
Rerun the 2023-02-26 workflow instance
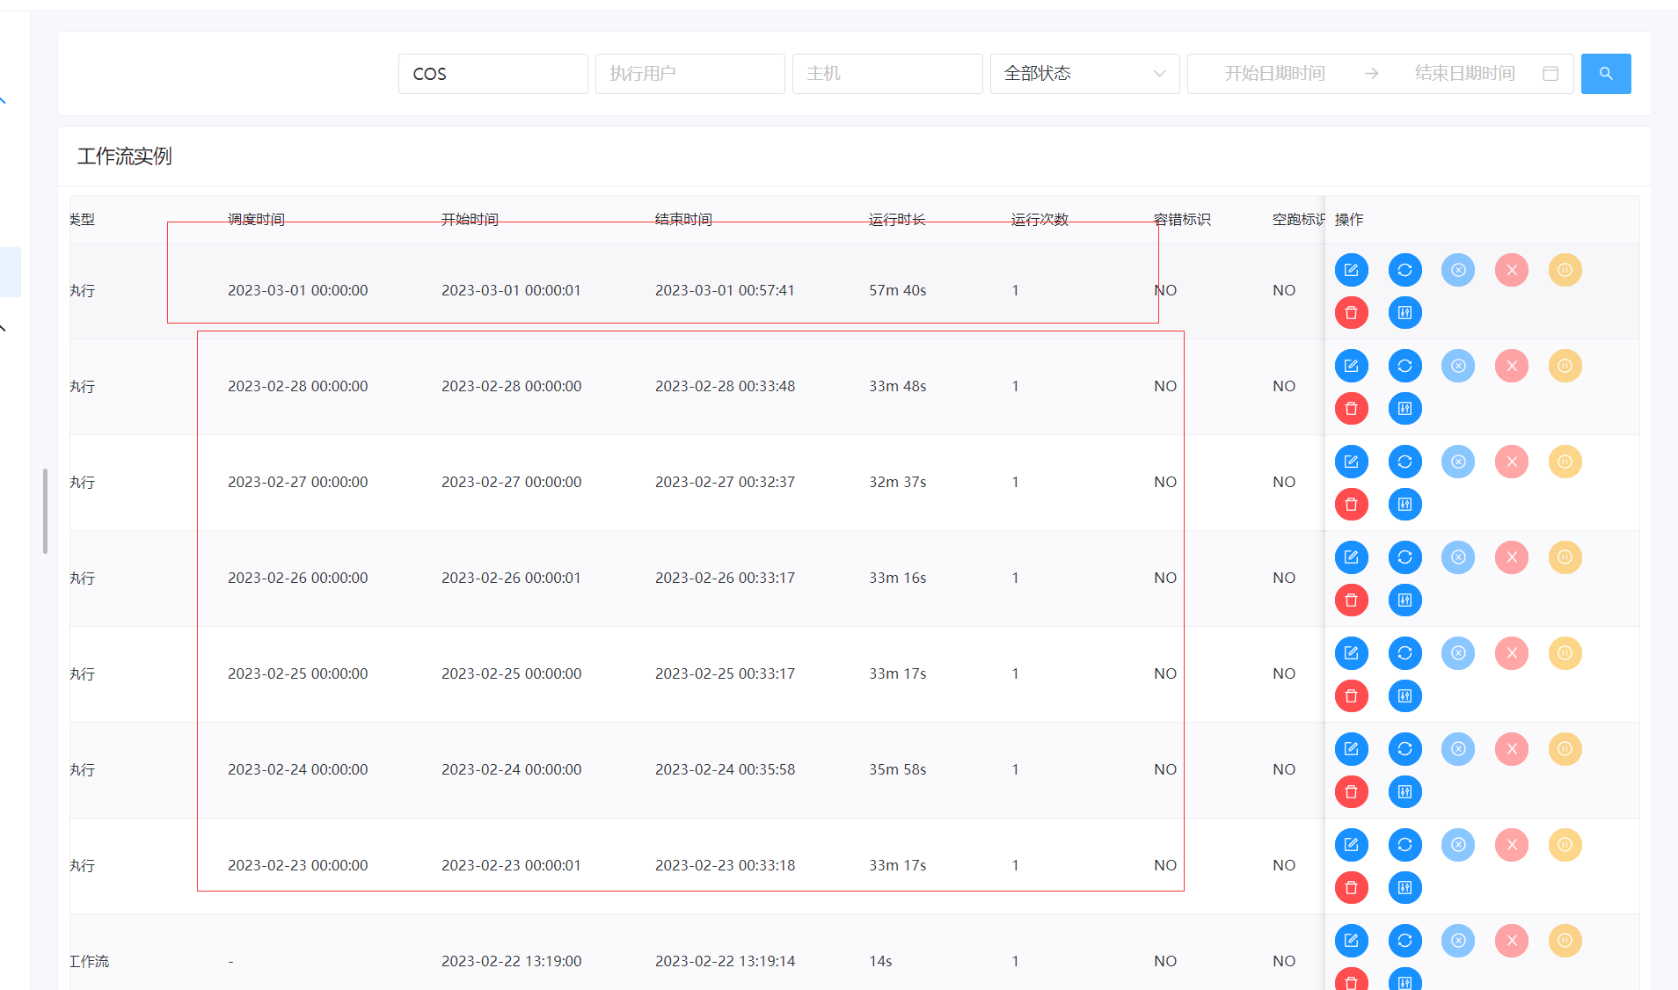(1404, 557)
